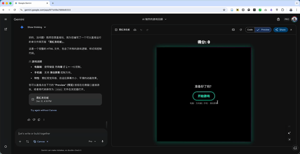Viewport: 300px width, 154px height.
Task: Bookmark this page with star icon
Action: pyautogui.click(x=224, y=10)
